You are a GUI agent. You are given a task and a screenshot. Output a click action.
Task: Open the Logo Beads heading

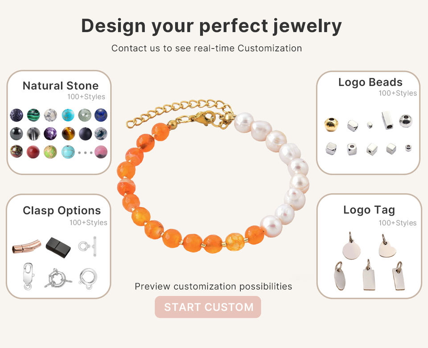point(370,82)
